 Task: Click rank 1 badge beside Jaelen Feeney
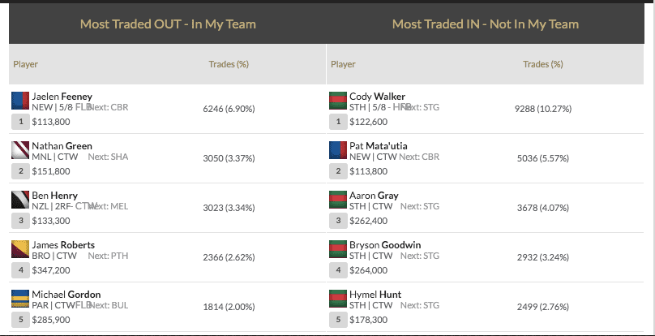[x=20, y=122]
